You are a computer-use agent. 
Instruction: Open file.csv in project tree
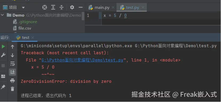tap(25, 28)
